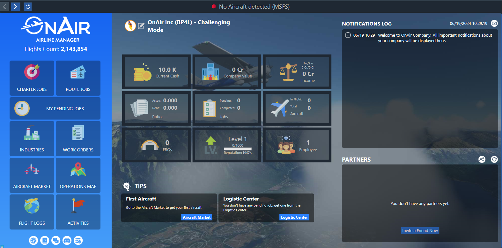Viewport: 502px width, 248px height.
Task: Open the Jobs pending/completed card
Action: [x=227, y=108]
